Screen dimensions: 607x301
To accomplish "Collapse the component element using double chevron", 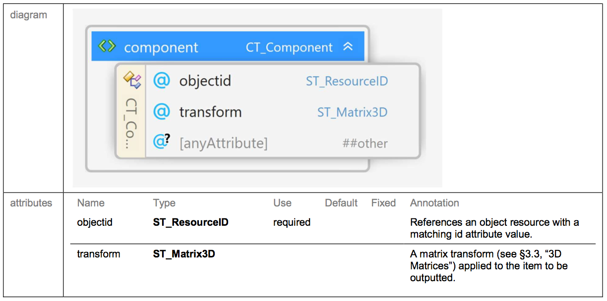I will point(348,47).
